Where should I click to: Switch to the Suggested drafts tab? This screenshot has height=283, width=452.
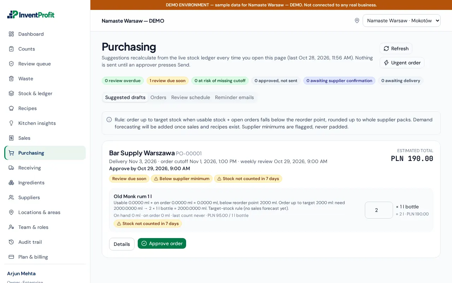tap(125, 97)
